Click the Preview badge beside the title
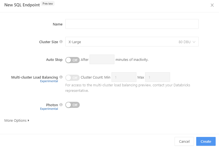 click(x=48, y=4)
